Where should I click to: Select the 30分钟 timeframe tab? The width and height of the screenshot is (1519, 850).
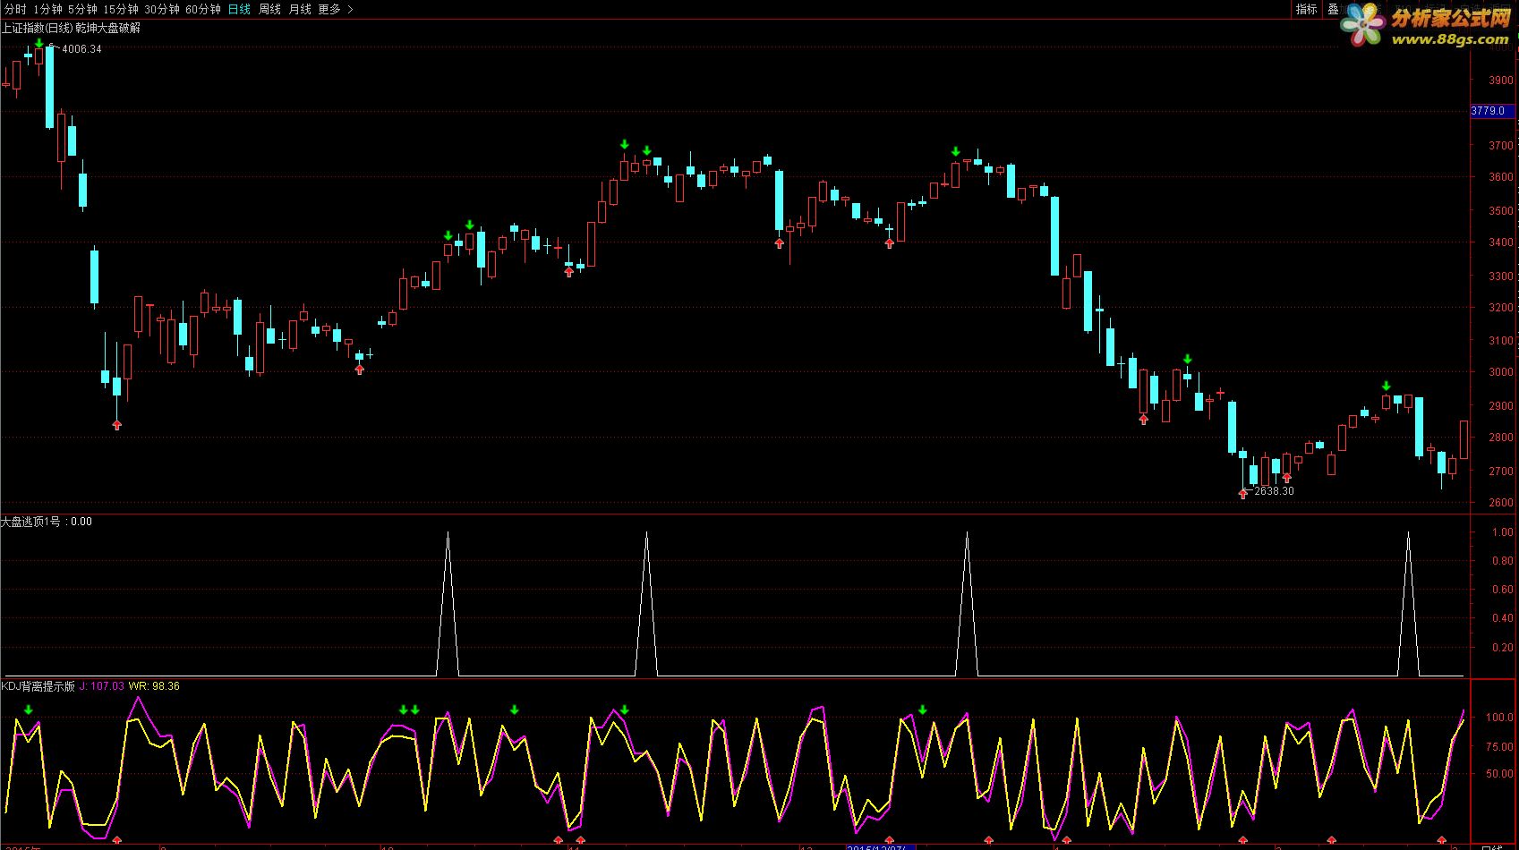pos(162,9)
